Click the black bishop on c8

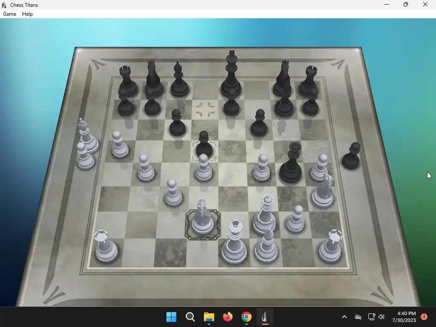pyautogui.click(x=180, y=80)
